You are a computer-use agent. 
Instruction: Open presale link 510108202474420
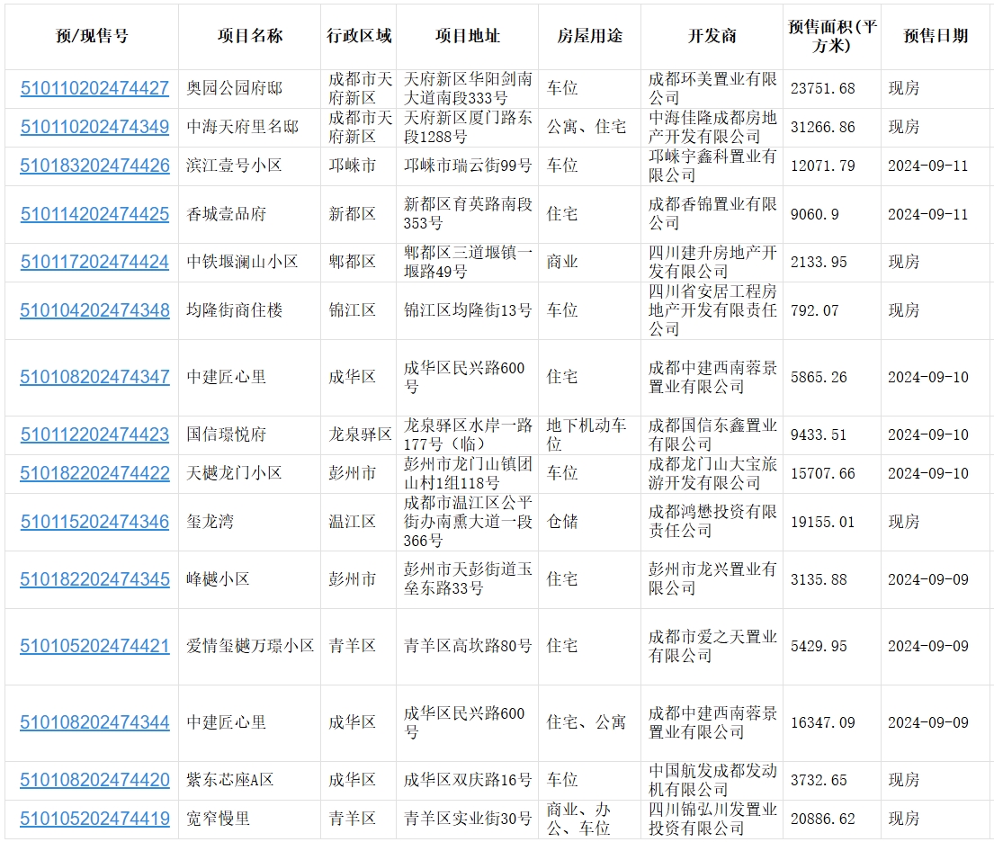[94, 780]
